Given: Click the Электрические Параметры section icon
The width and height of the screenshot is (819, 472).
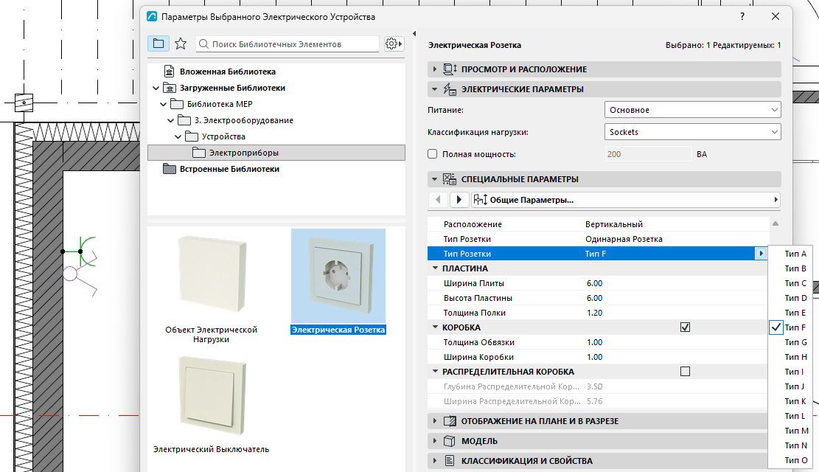Looking at the screenshot, I should (450, 88).
